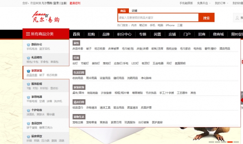Click the icon beside 数码办公 category
The width and height of the screenshot is (243, 144).
[x=29, y=45]
